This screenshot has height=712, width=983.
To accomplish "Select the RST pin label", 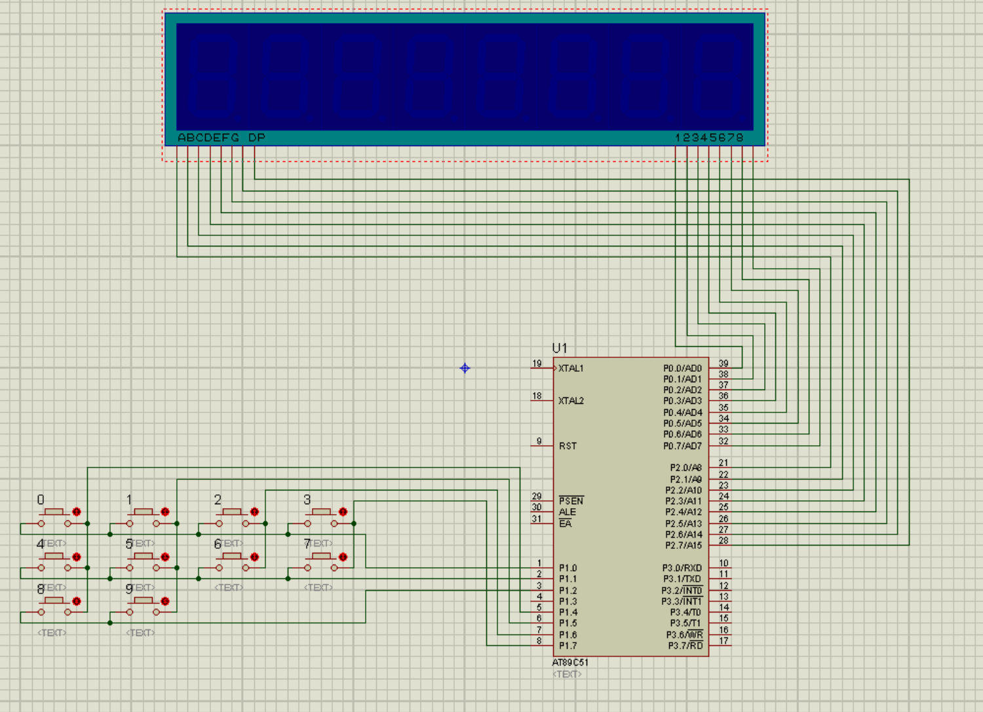I will click(x=568, y=446).
